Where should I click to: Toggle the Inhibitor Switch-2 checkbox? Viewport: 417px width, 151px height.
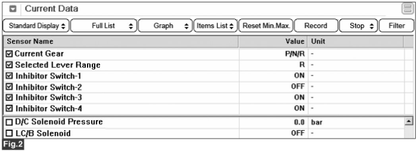(9, 87)
